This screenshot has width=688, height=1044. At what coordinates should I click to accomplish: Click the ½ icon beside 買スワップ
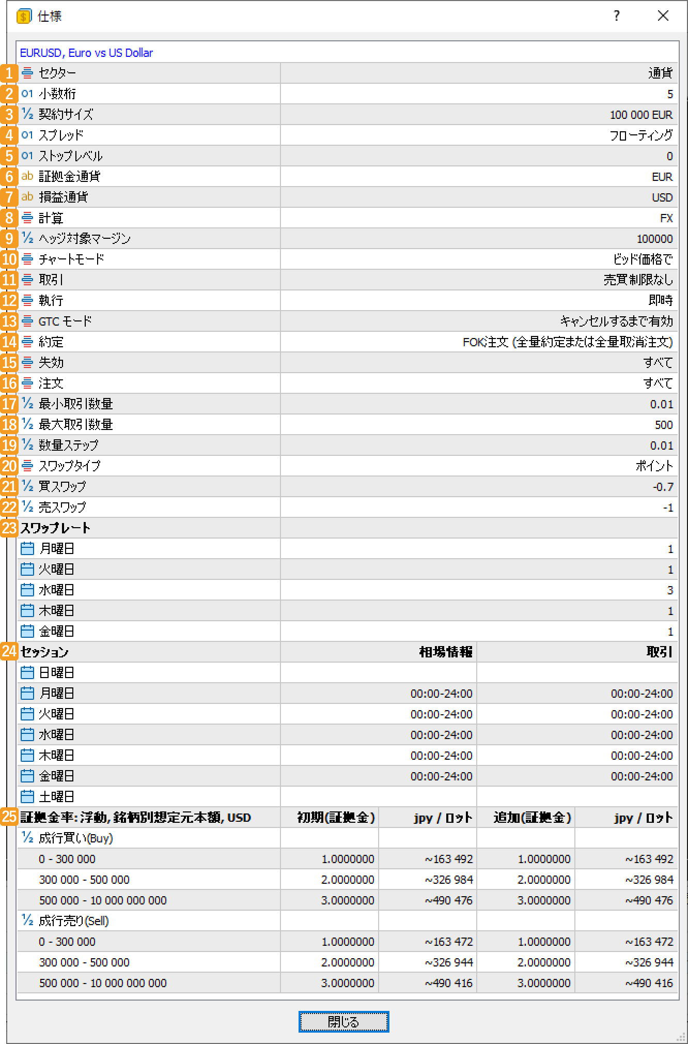27,486
